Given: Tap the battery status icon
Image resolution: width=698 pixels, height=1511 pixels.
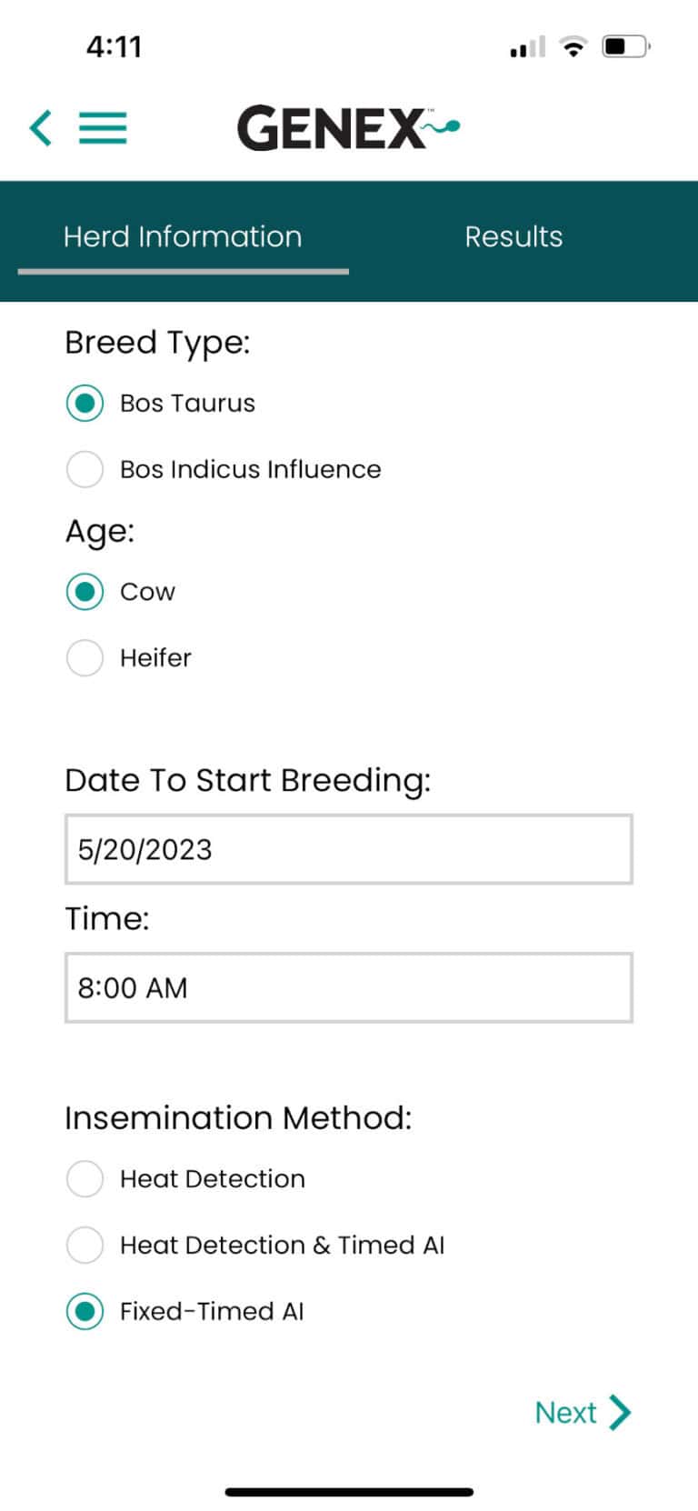Looking at the screenshot, I should pyautogui.click(x=625, y=46).
